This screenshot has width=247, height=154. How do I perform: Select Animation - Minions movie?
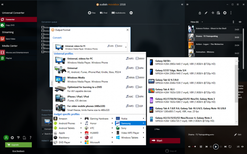(x=215, y=53)
